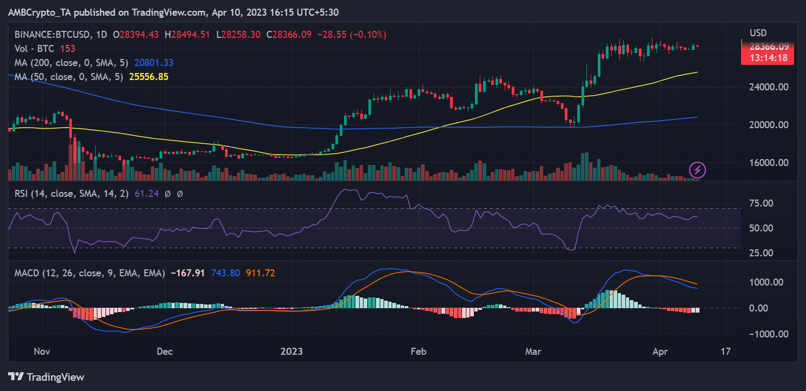Click the countdown timer 13:14:18
Viewport: 806px width, 391px height.
click(768, 57)
